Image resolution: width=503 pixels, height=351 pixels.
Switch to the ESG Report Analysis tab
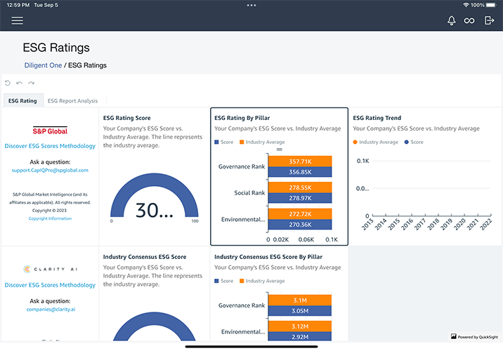(x=72, y=101)
